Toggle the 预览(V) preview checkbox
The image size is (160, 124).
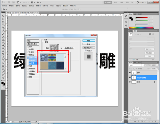tap(86, 51)
